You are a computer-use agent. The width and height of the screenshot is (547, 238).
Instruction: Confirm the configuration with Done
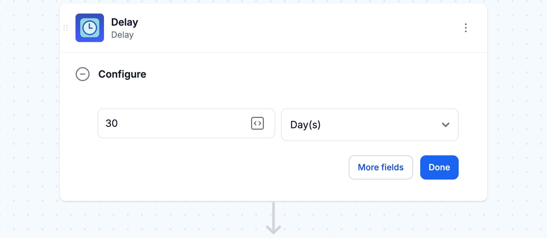pyautogui.click(x=439, y=167)
